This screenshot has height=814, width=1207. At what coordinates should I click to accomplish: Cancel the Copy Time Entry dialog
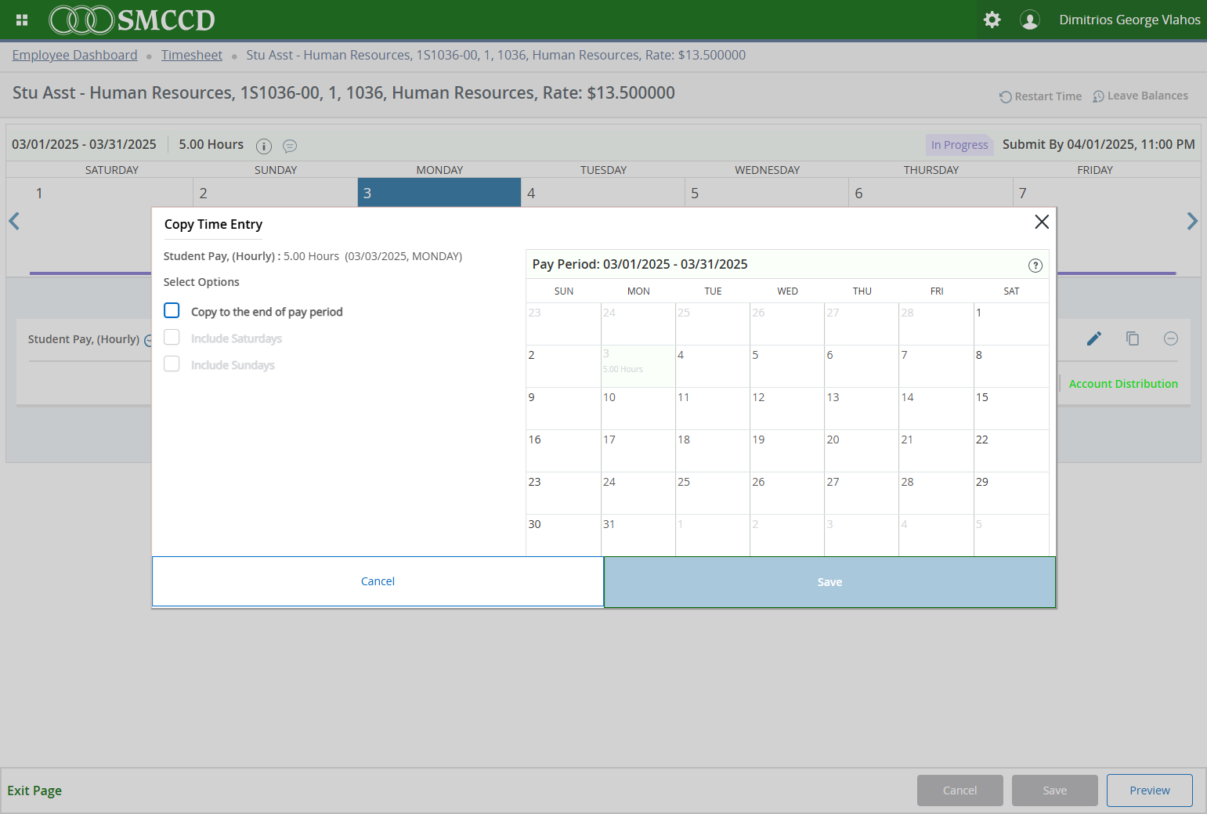[x=378, y=581]
